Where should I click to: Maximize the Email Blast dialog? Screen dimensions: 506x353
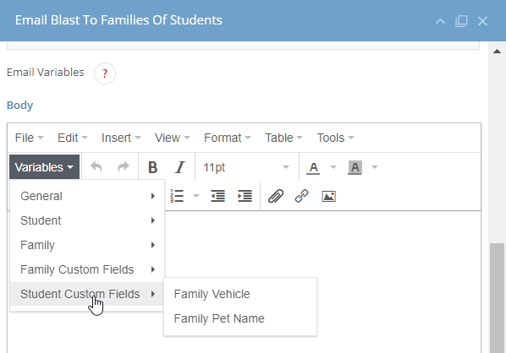(461, 21)
